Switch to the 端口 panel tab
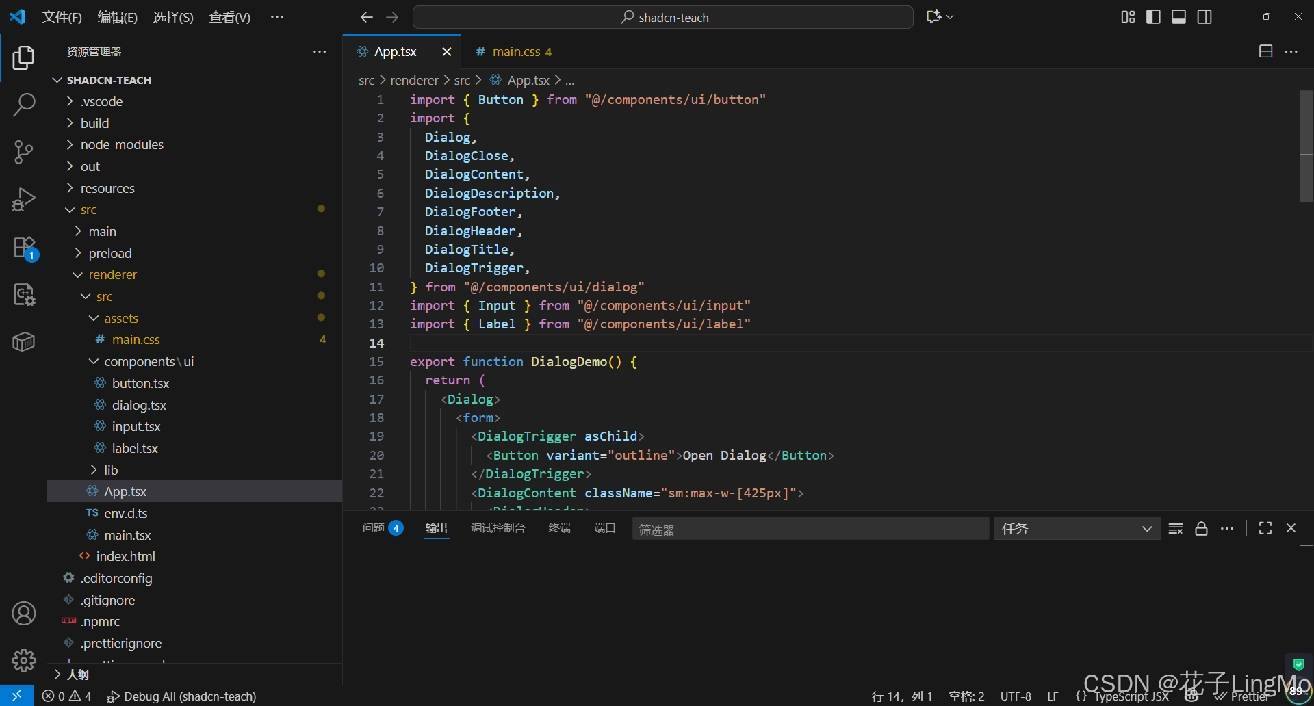 tap(605, 528)
